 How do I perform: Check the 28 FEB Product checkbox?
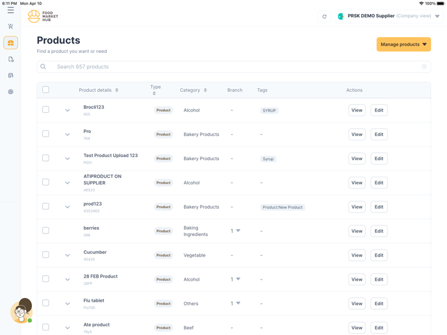(45, 279)
